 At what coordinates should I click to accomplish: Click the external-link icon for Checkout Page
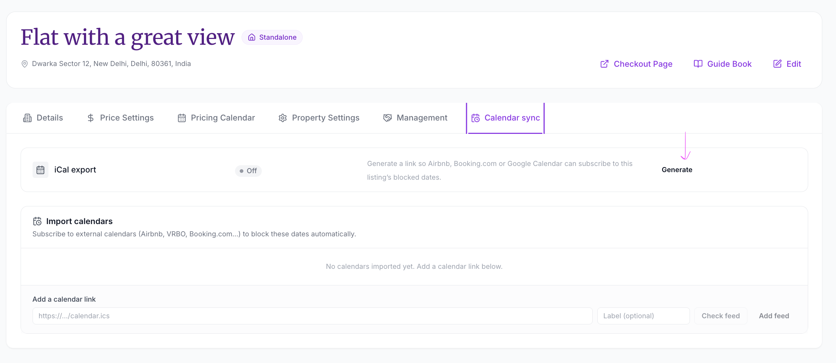click(x=604, y=64)
